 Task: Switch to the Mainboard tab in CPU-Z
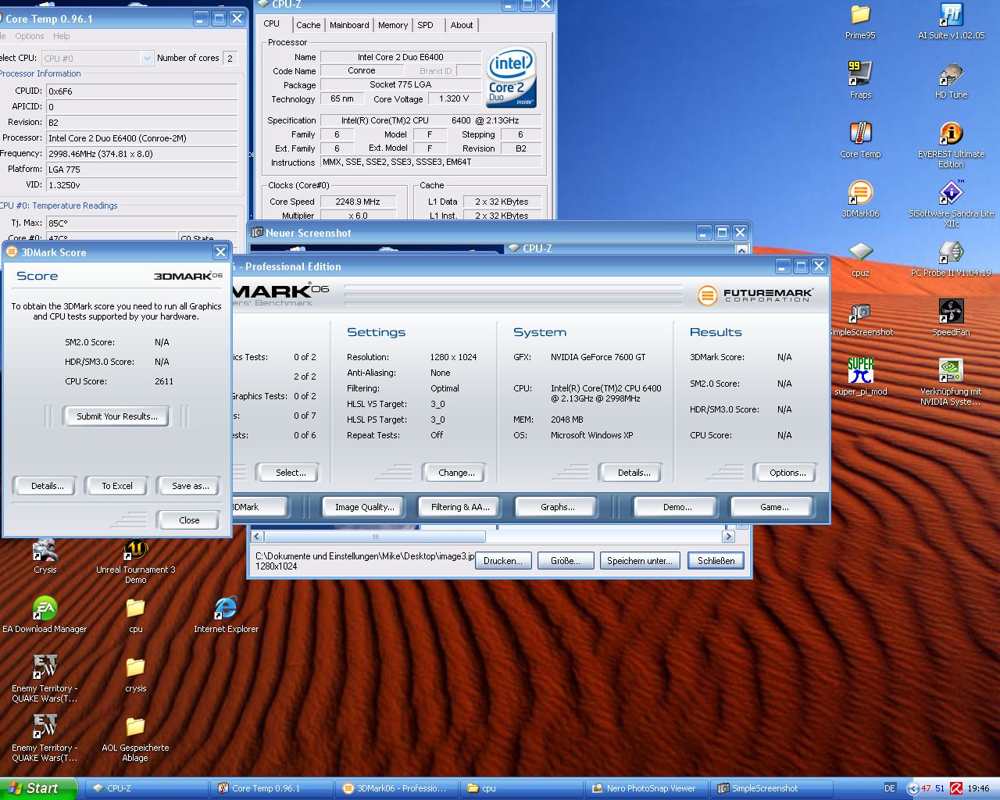click(x=349, y=25)
